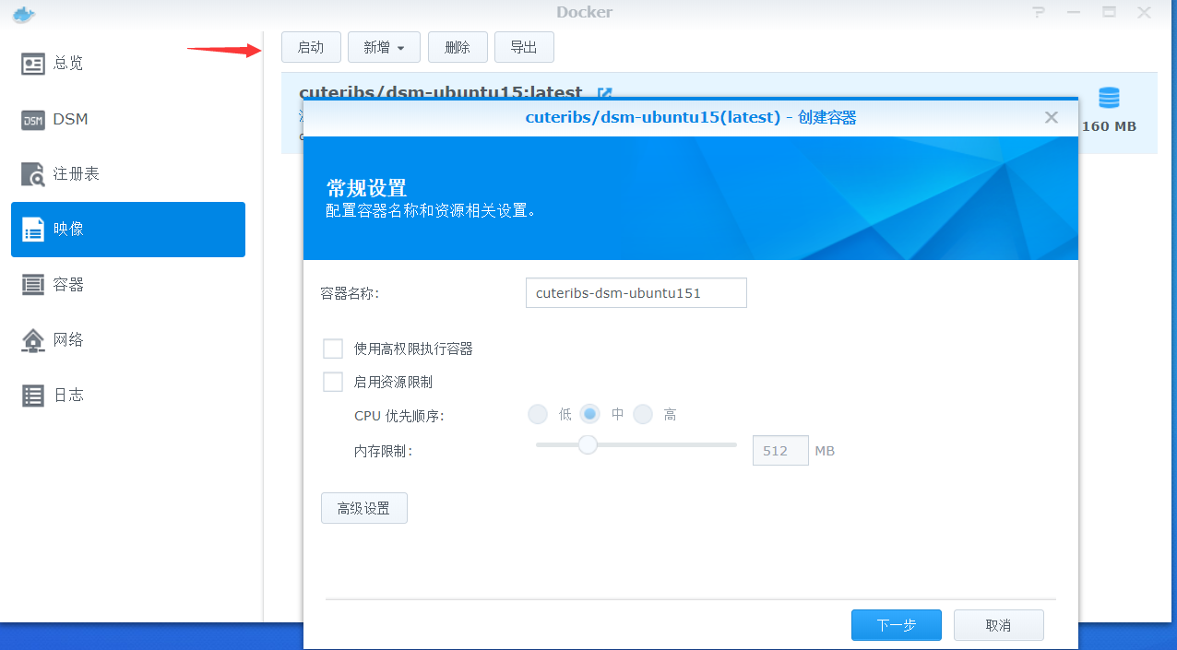Image resolution: width=1177 pixels, height=650 pixels.
Task: Open 注册表 registry in the sidebar
Action: point(128,173)
